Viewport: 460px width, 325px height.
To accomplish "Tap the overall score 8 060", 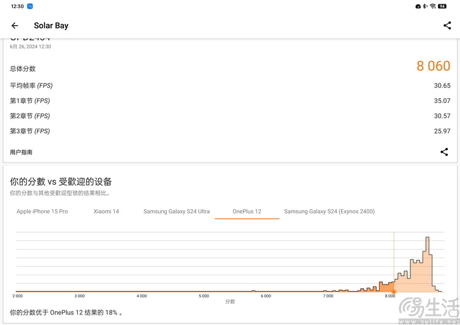I will tap(433, 66).
